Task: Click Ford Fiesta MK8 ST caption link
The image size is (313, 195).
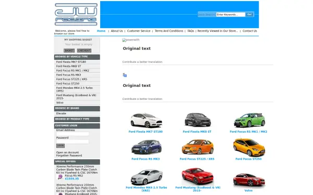Action: [197, 132]
